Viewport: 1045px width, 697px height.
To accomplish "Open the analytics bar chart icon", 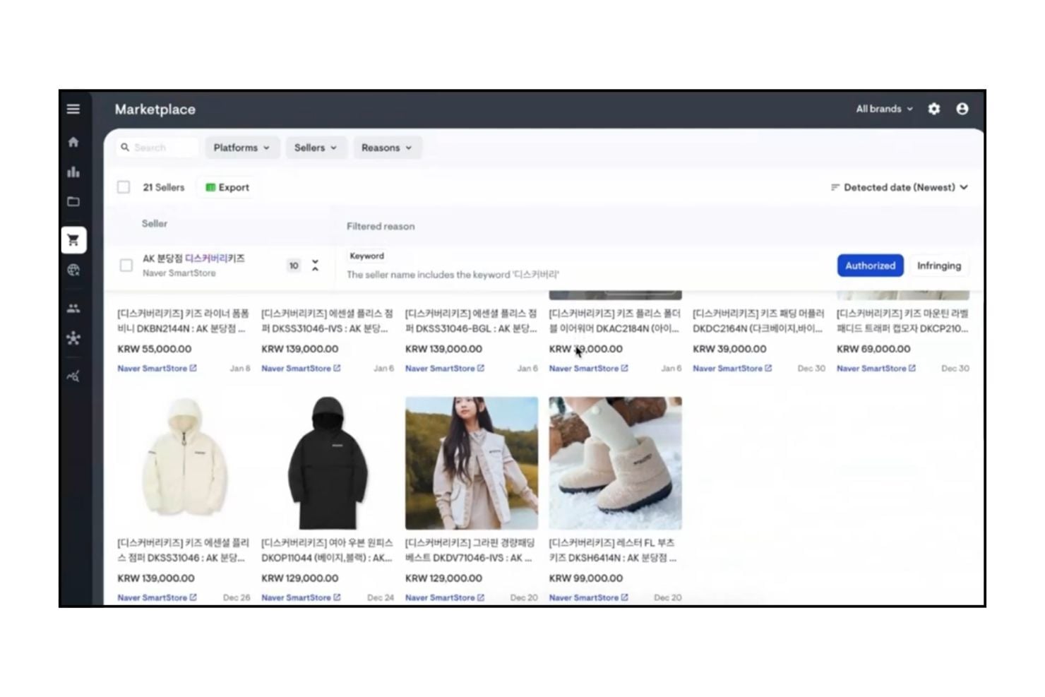I will tap(73, 172).
